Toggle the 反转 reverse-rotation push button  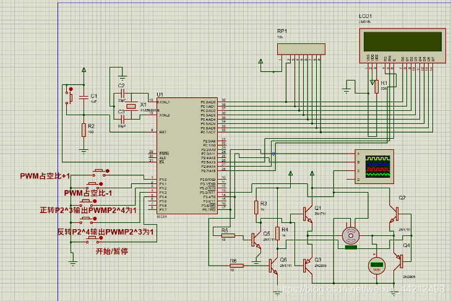[x=87, y=219]
